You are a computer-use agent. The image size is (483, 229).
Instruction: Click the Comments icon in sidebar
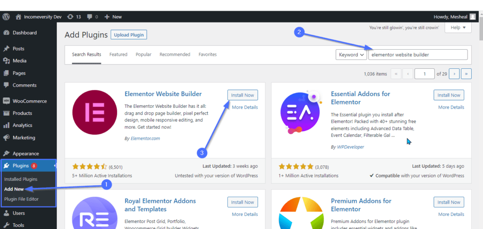coord(6,85)
